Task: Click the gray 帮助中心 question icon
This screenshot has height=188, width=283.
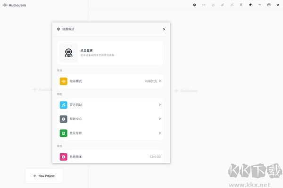Action: pyautogui.click(x=63, y=119)
